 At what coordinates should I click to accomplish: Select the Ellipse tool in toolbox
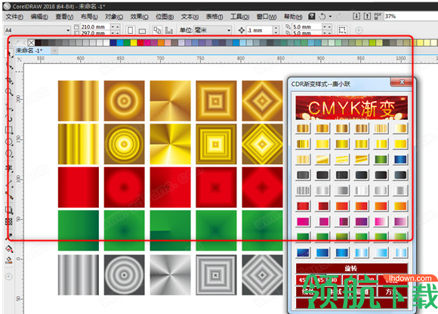pos(9,142)
